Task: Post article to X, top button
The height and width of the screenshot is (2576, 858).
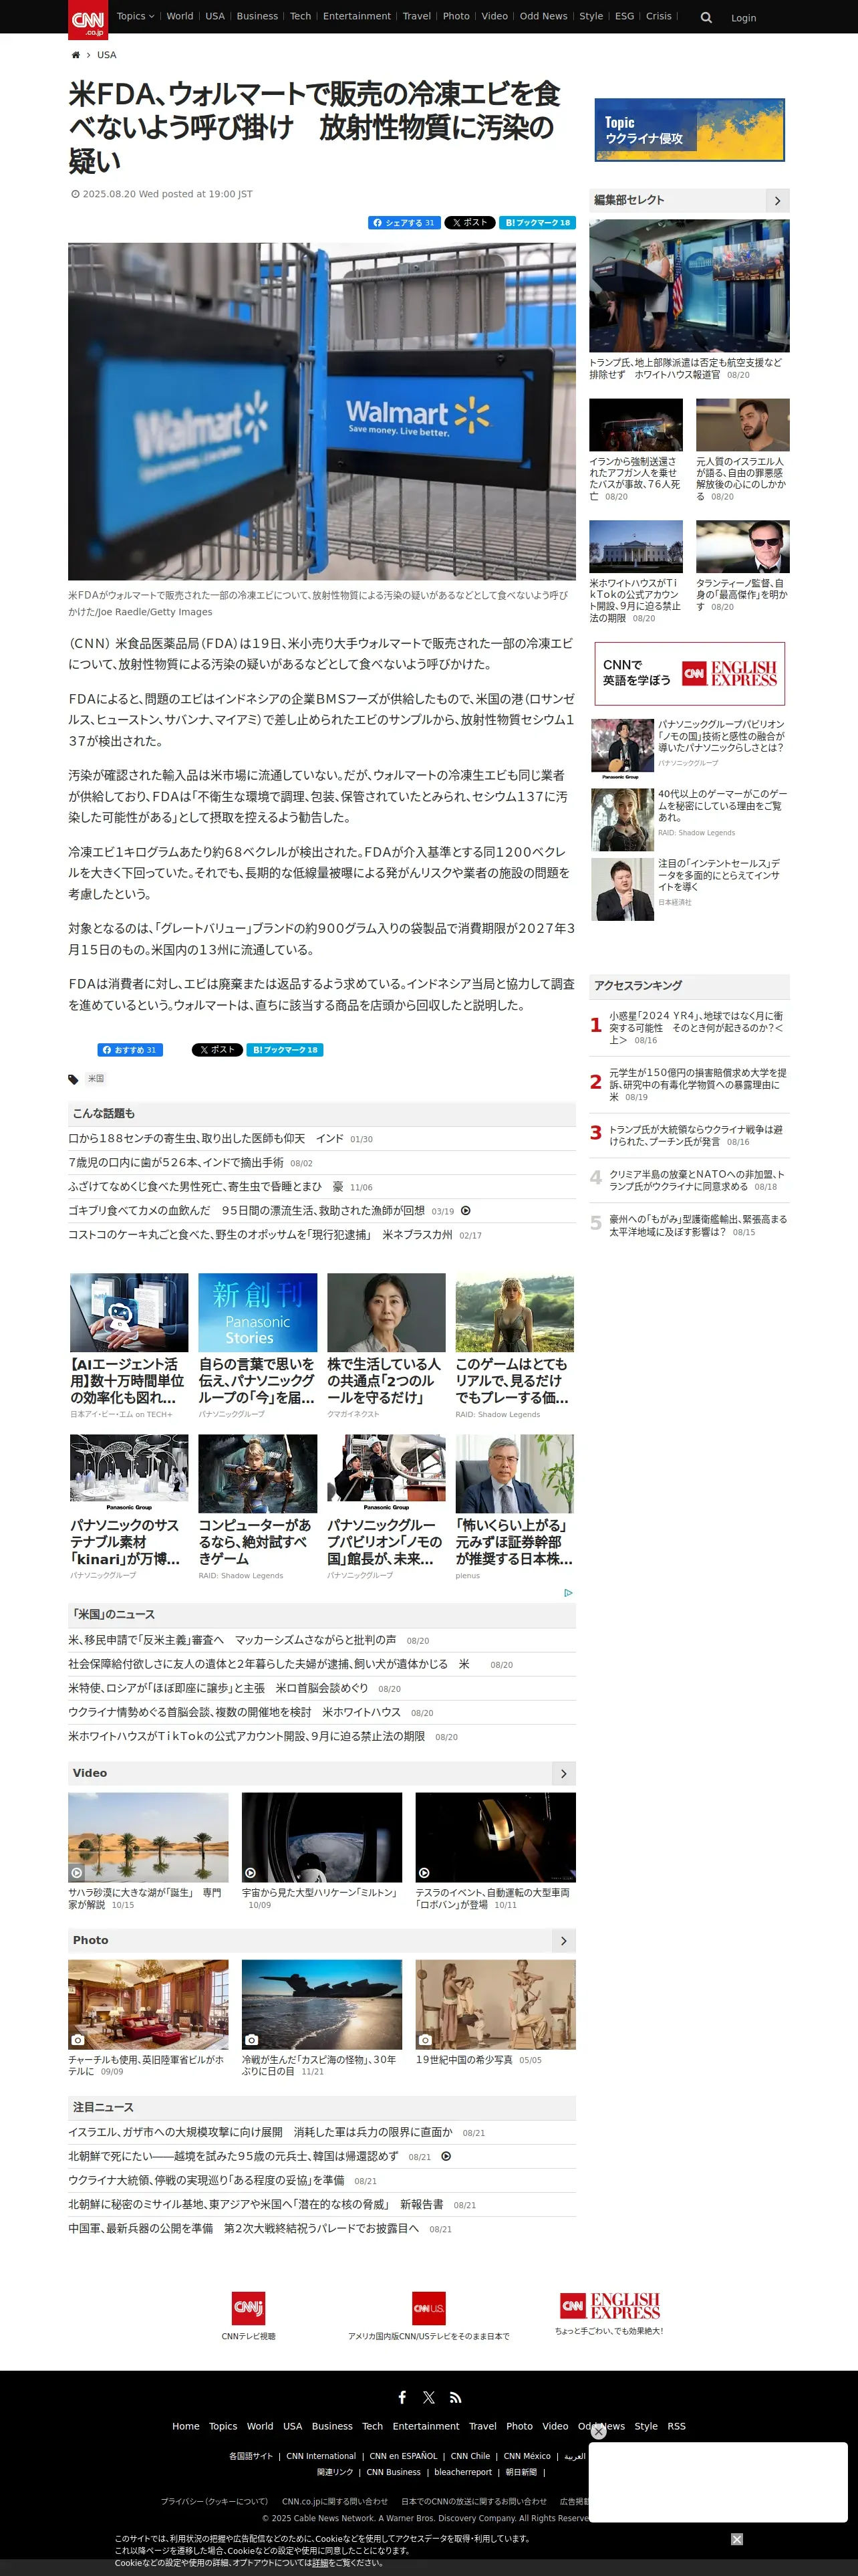Action: point(470,223)
